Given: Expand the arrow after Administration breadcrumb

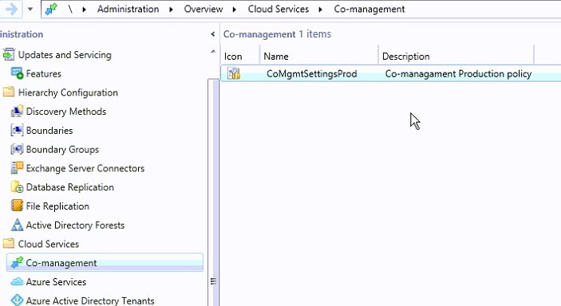Looking at the screenshot, I should coord(171,10).
